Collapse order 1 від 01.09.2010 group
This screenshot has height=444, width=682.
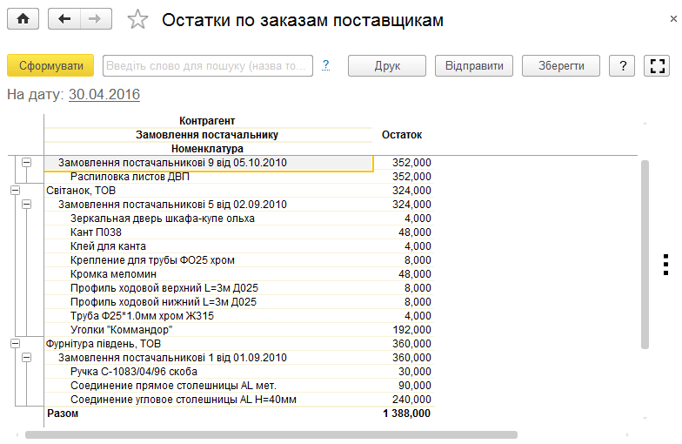pos(26,357)
